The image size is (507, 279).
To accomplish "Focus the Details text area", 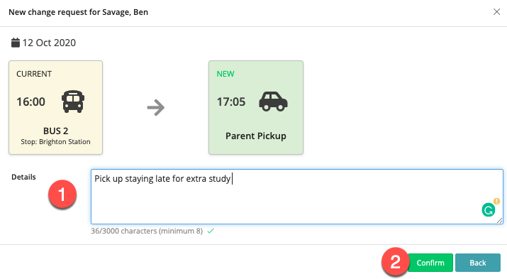I will point(297,197).
